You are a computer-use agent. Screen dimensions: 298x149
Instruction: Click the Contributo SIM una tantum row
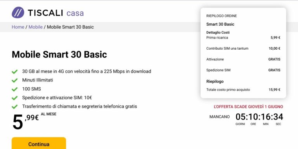tap(243, 49)
